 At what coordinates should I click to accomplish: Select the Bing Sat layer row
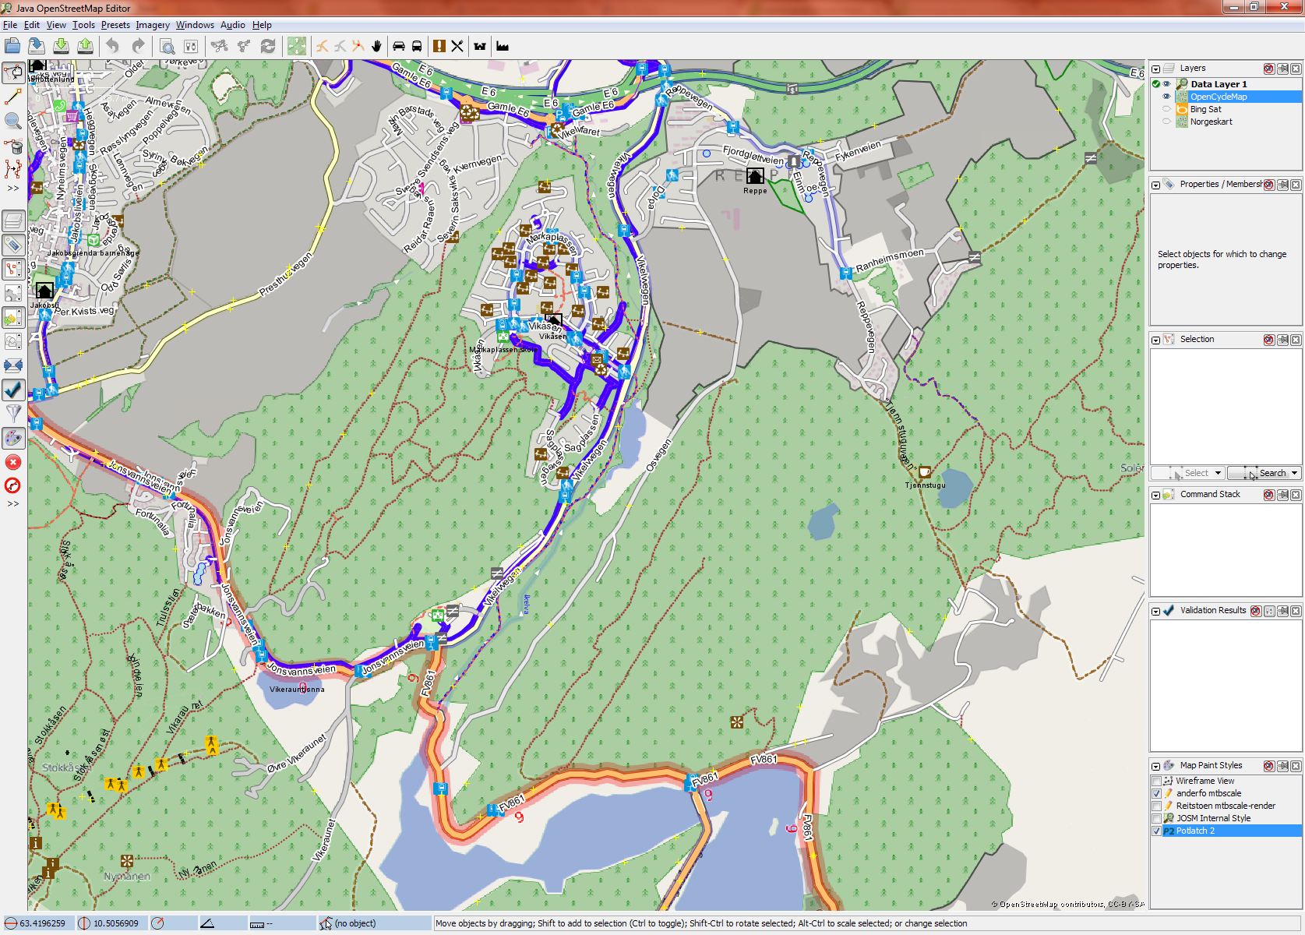(1226, 109)
